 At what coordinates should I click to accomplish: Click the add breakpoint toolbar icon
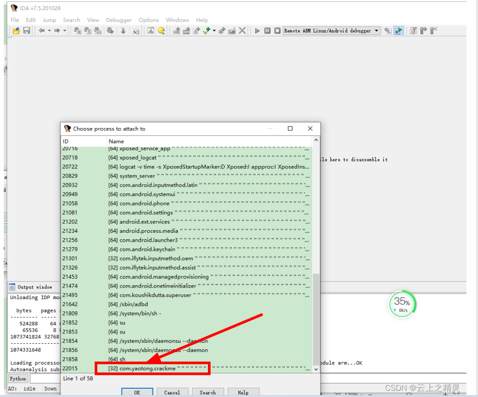coord(423,31)
